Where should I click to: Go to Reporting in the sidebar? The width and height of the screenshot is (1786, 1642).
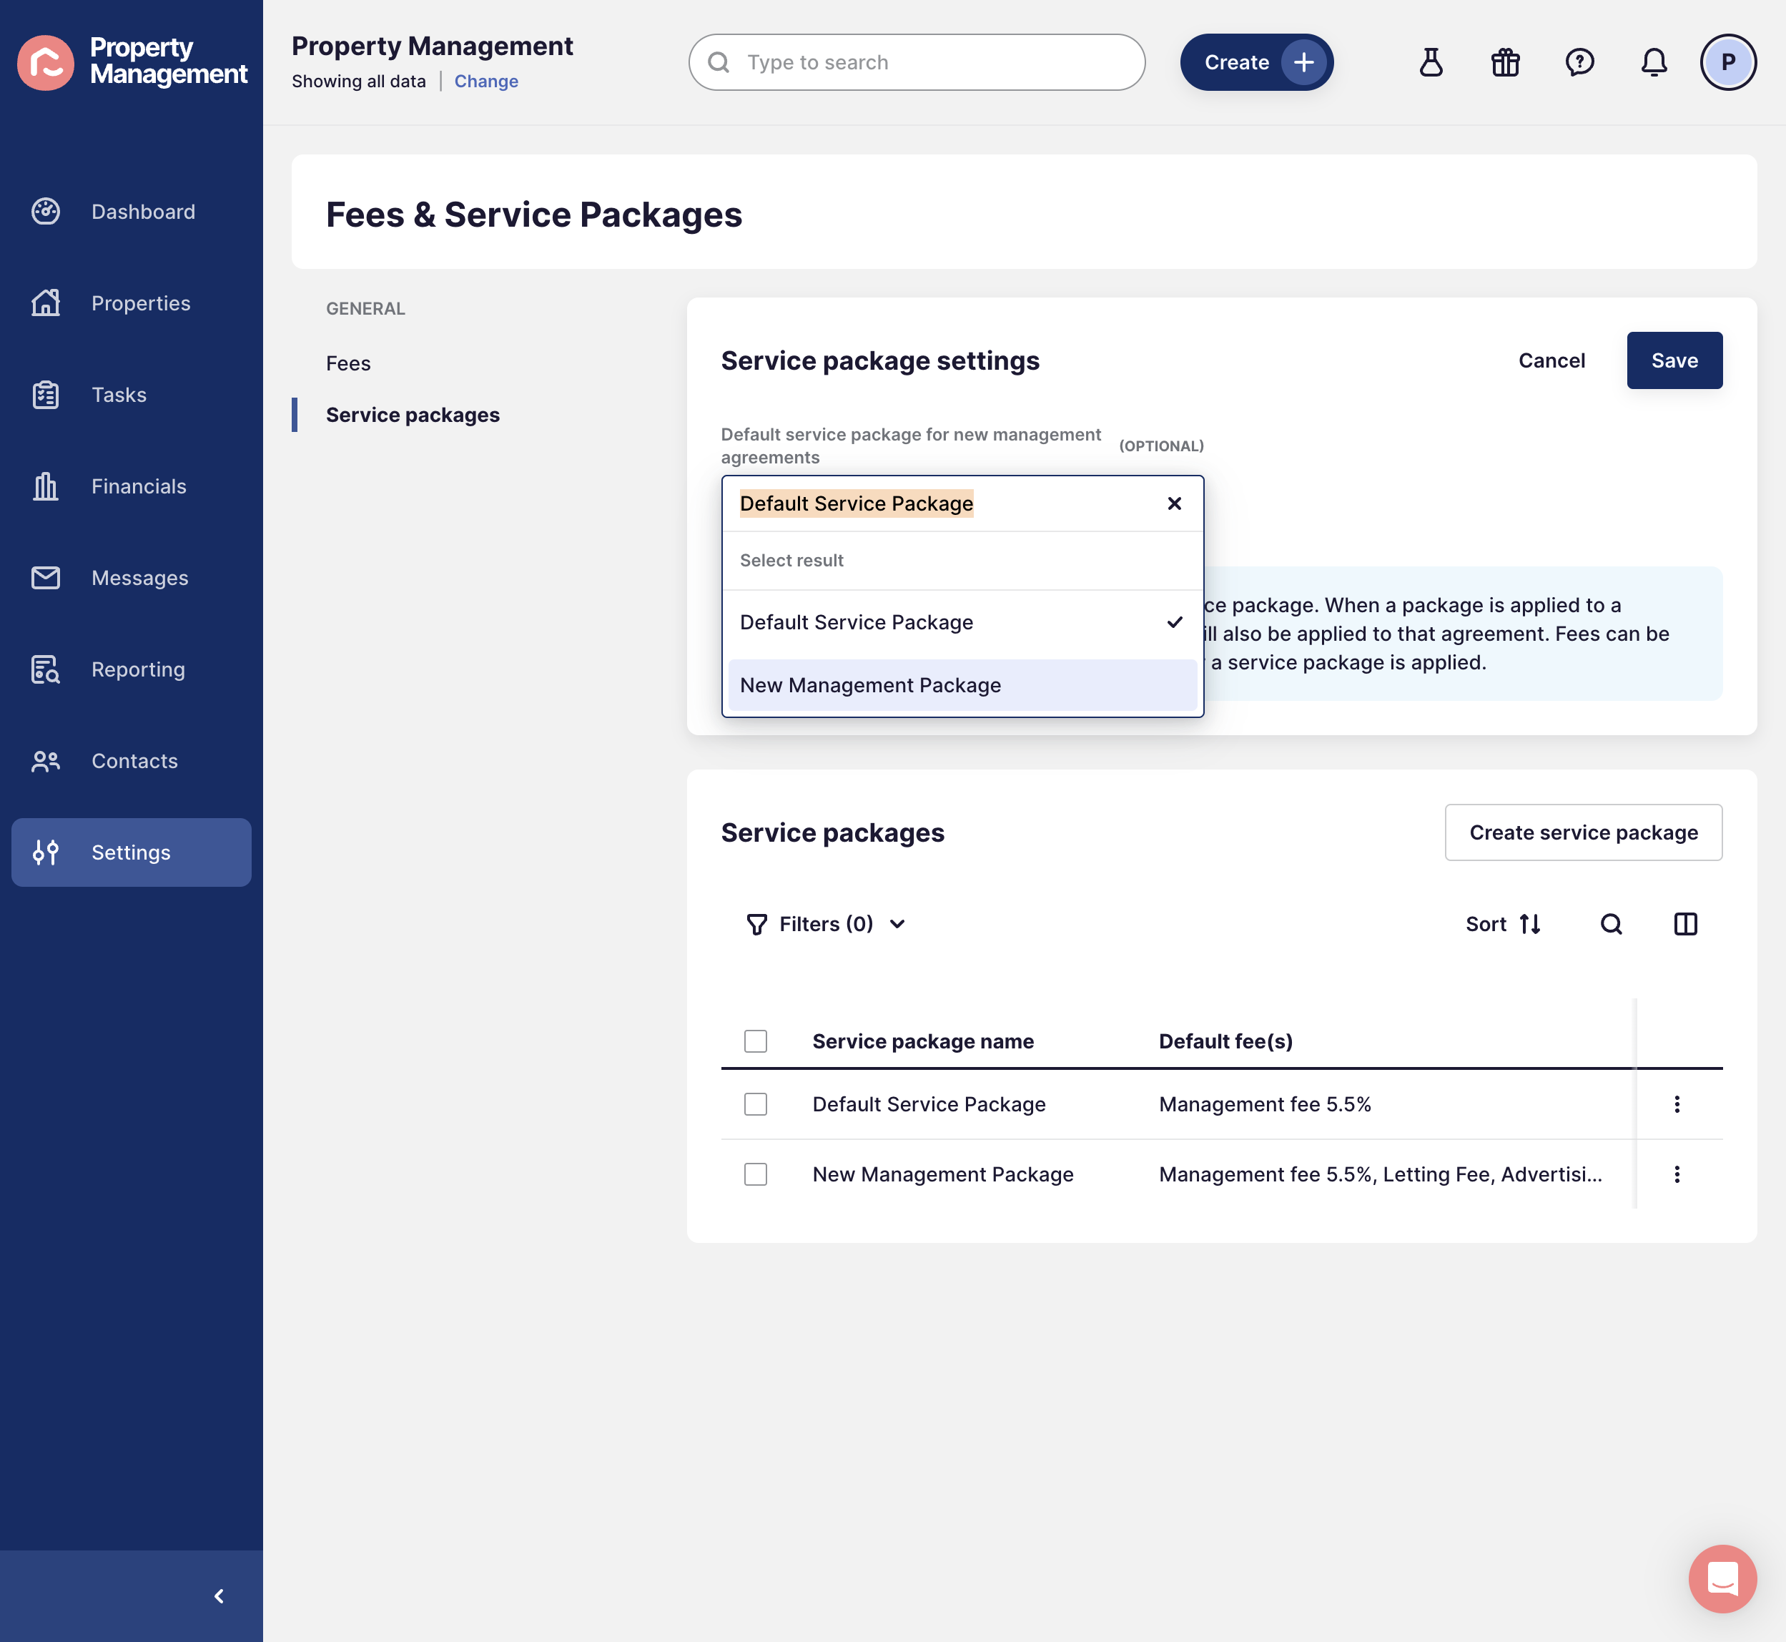pos(132,669)
